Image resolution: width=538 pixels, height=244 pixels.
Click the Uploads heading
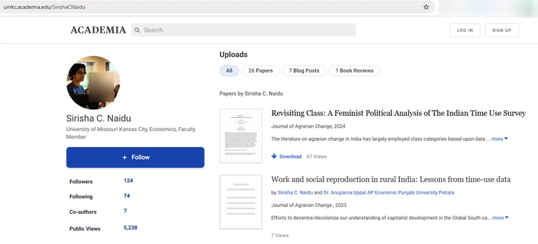(233, 54)
